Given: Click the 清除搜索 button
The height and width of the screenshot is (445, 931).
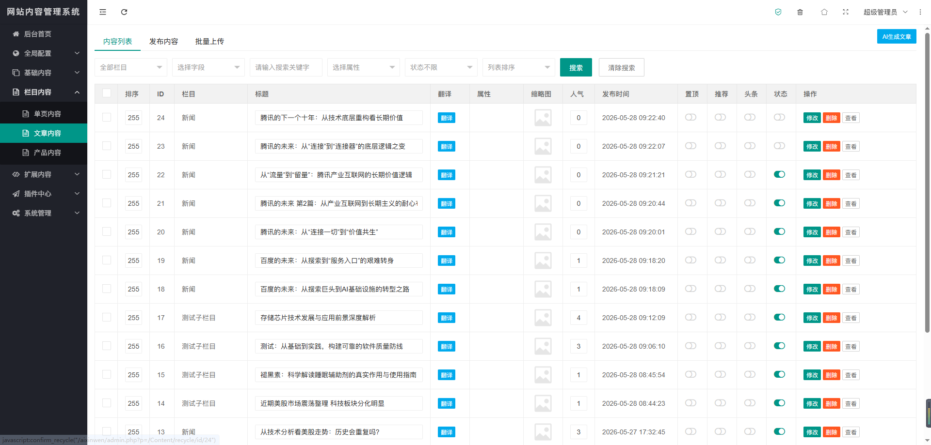Looking at the screenshot, I should tap(622, 67).
